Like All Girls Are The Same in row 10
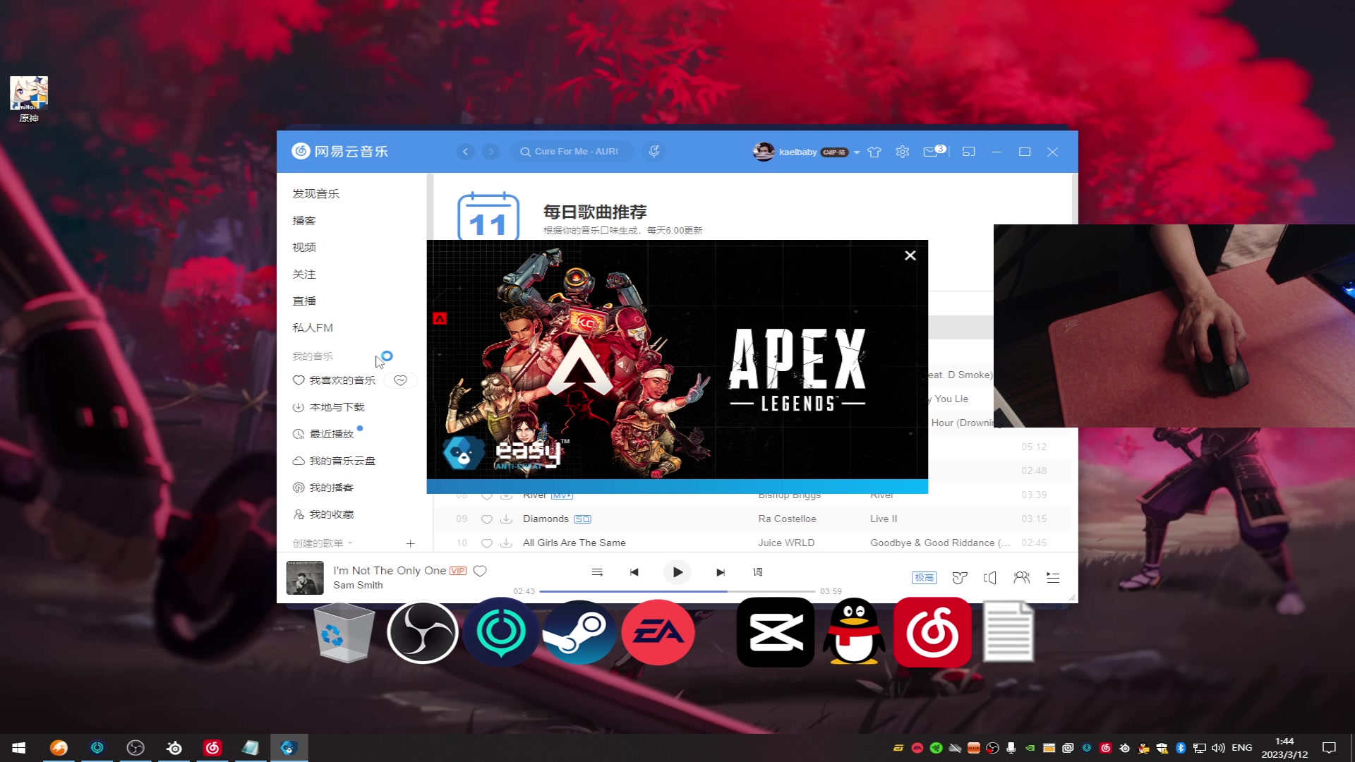 point(486,543)
